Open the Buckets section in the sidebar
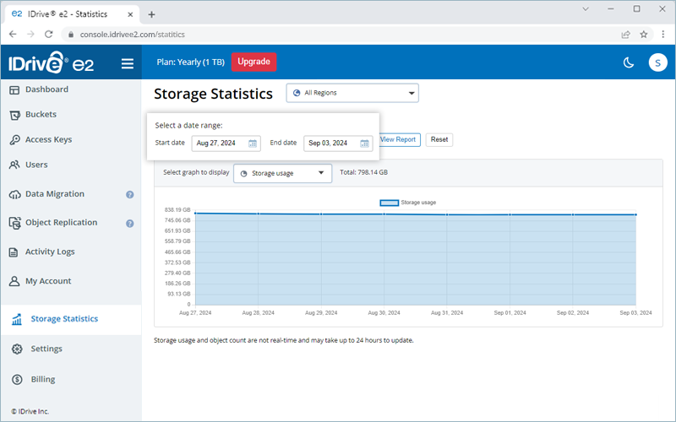 41,115
